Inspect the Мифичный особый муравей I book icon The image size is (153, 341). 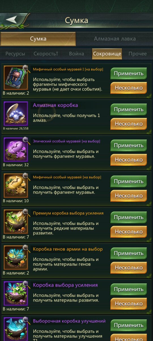tap(16, 78)
